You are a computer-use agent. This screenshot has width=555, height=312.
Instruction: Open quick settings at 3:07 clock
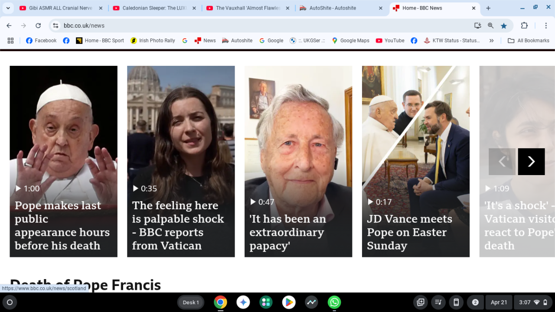533,302
